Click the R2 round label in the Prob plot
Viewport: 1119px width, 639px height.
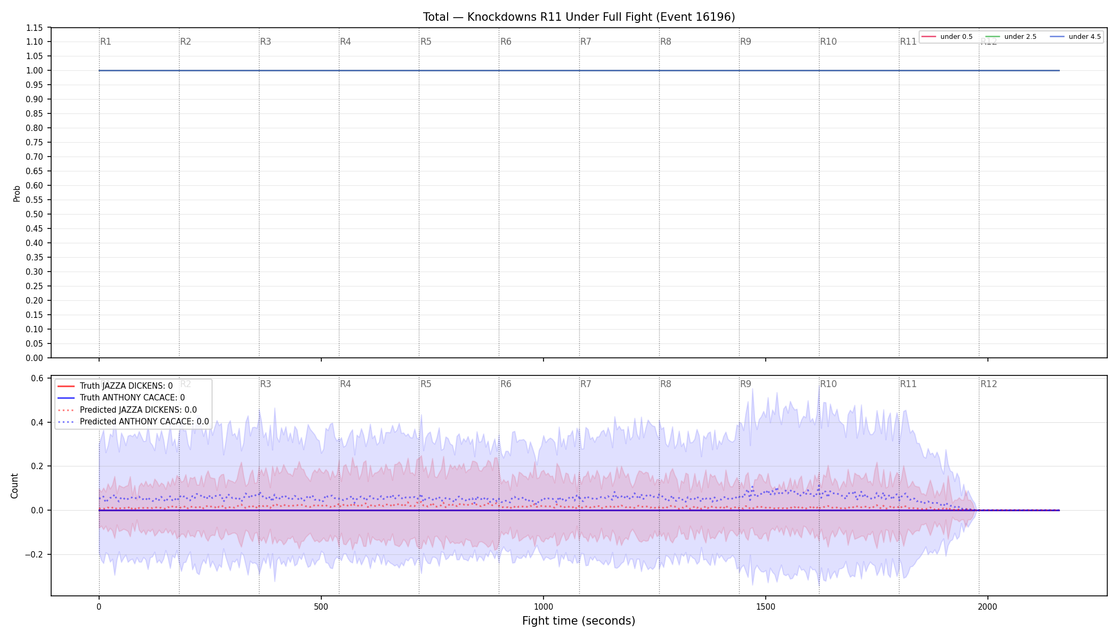click(x=185, y=42)
